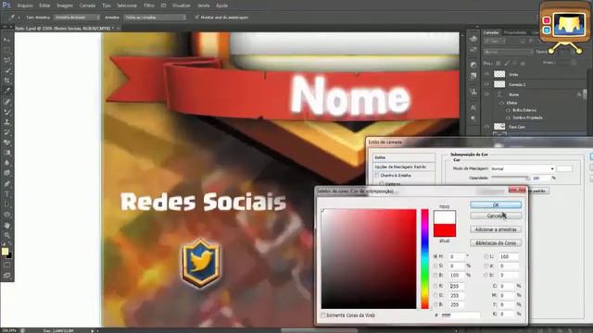Select the Path Selection tool

(7, 204)
